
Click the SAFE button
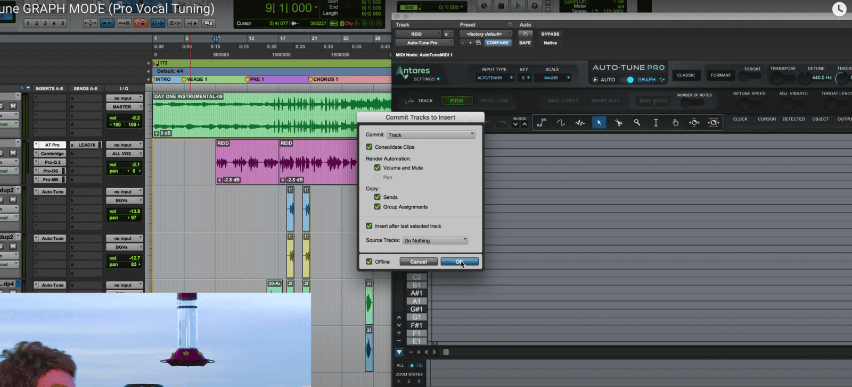[525, 43]
